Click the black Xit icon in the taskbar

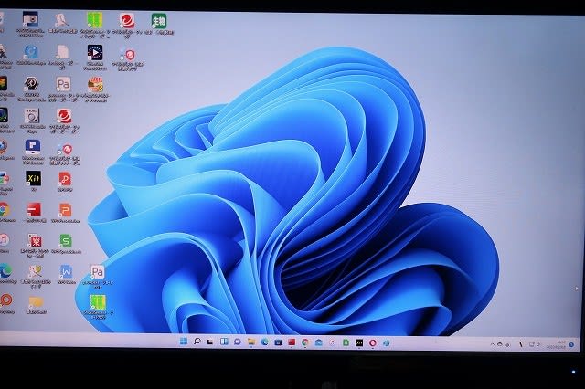358,342
